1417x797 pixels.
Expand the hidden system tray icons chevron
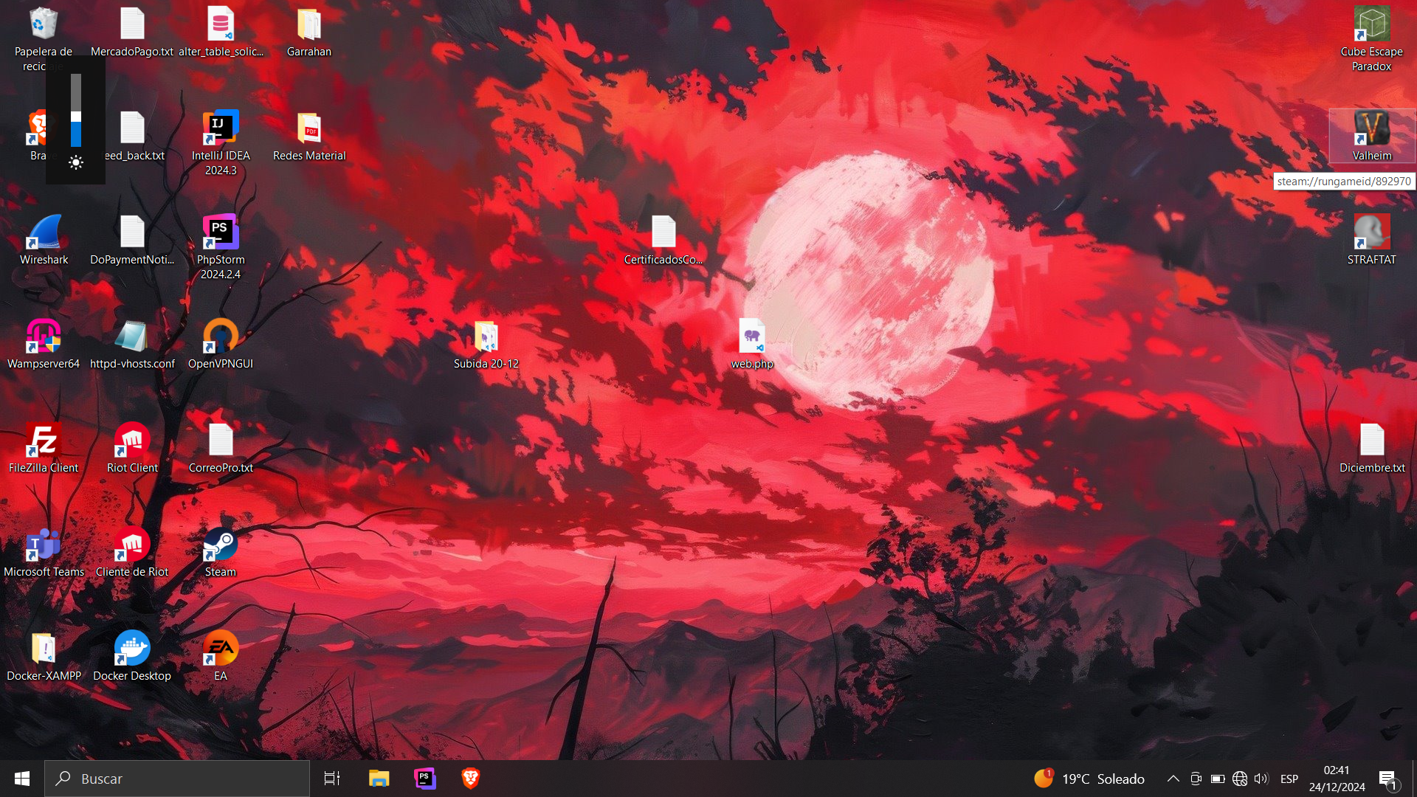(x=1173, y=779)
